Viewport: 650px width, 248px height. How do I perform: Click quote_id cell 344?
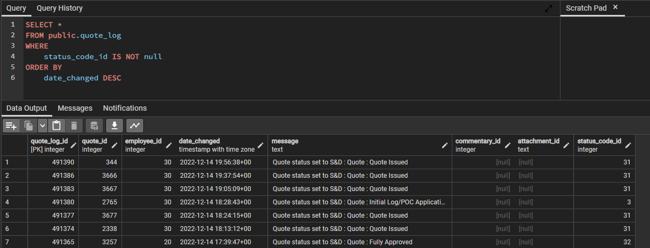pyautogui.click(x=100, y=162)
